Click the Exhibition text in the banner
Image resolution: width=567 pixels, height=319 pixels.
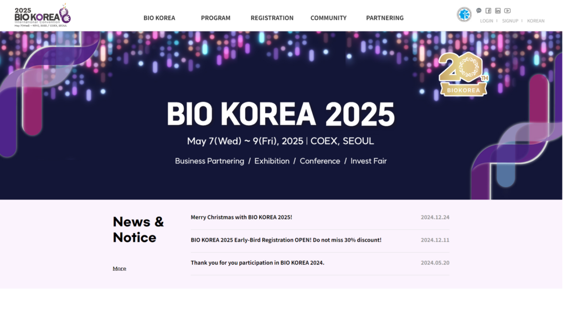pos(272,161)
